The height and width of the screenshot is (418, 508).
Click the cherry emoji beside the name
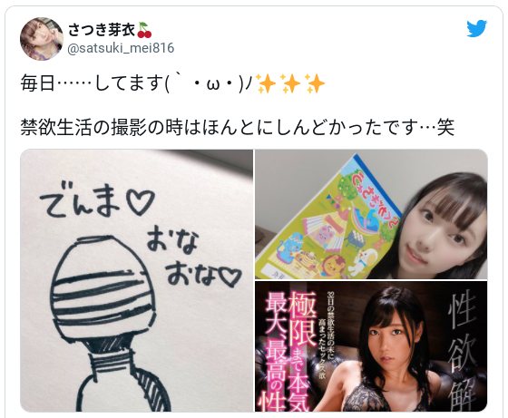144,30
